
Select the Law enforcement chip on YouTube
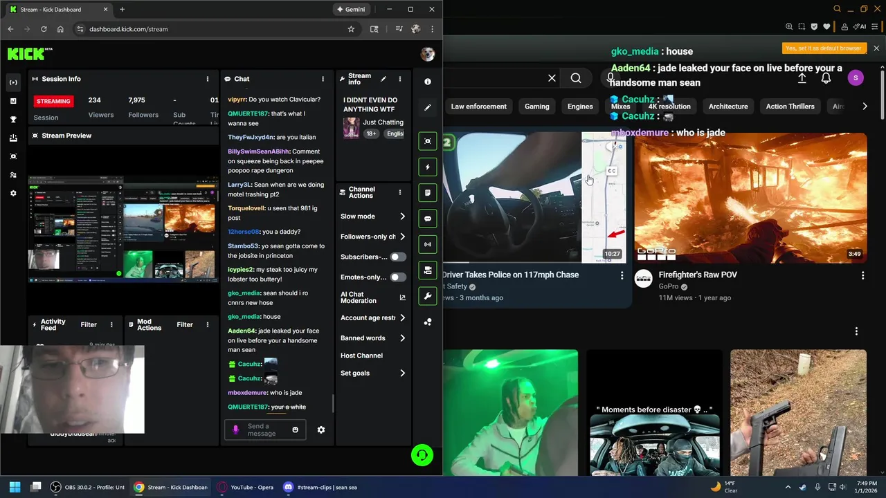(x=479, y=107)
